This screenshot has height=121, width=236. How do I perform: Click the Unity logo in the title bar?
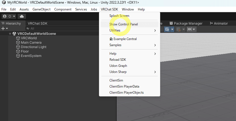[x=4, y=2]
